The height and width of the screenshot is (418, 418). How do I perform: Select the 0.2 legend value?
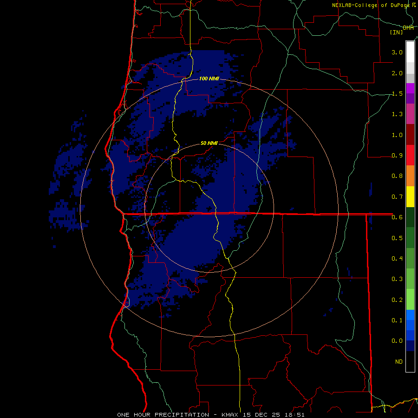click(397, 300)
